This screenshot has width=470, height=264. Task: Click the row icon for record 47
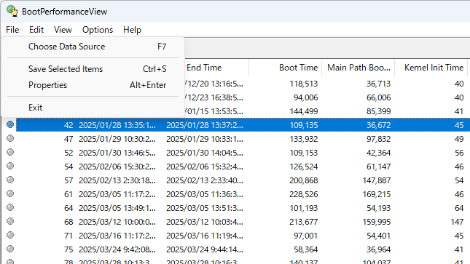click(10, 138)
